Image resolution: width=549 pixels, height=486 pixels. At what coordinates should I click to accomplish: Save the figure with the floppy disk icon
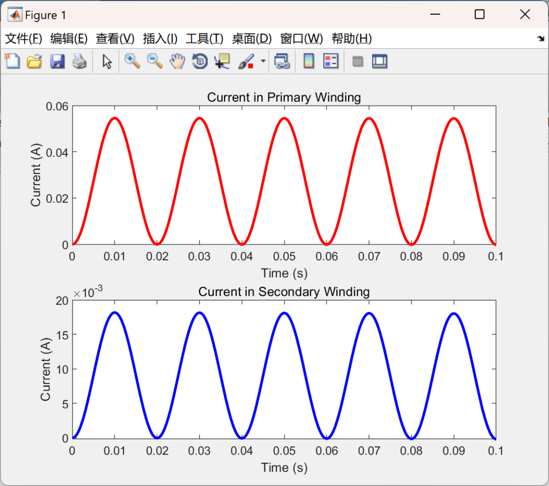(x=57, y=62)
